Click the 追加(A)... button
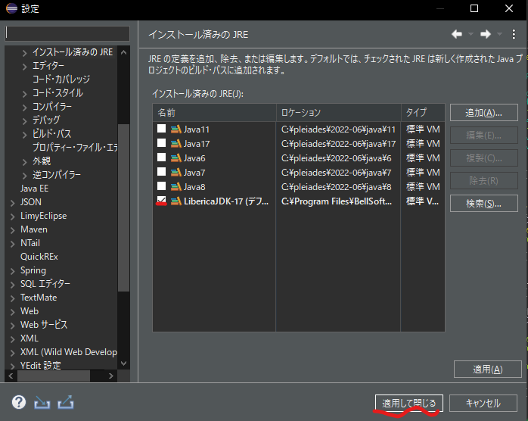The image size is (528, 421). point(484,113)
